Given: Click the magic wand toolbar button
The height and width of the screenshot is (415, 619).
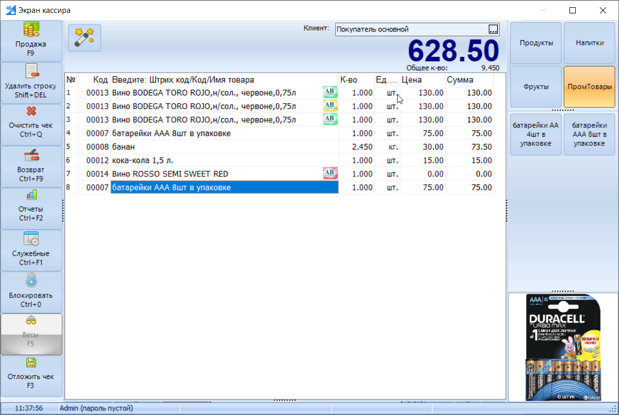Looking at the screenshot, I should [x=85, y=38].
